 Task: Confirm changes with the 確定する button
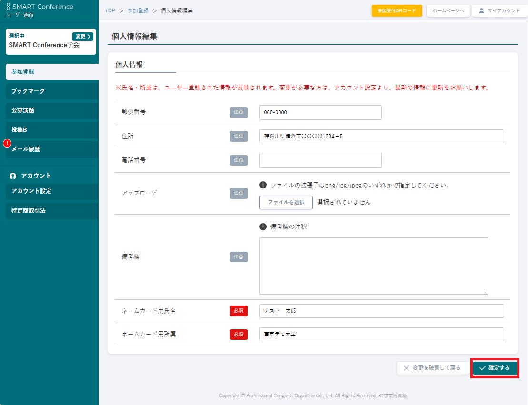coord(495,368)
